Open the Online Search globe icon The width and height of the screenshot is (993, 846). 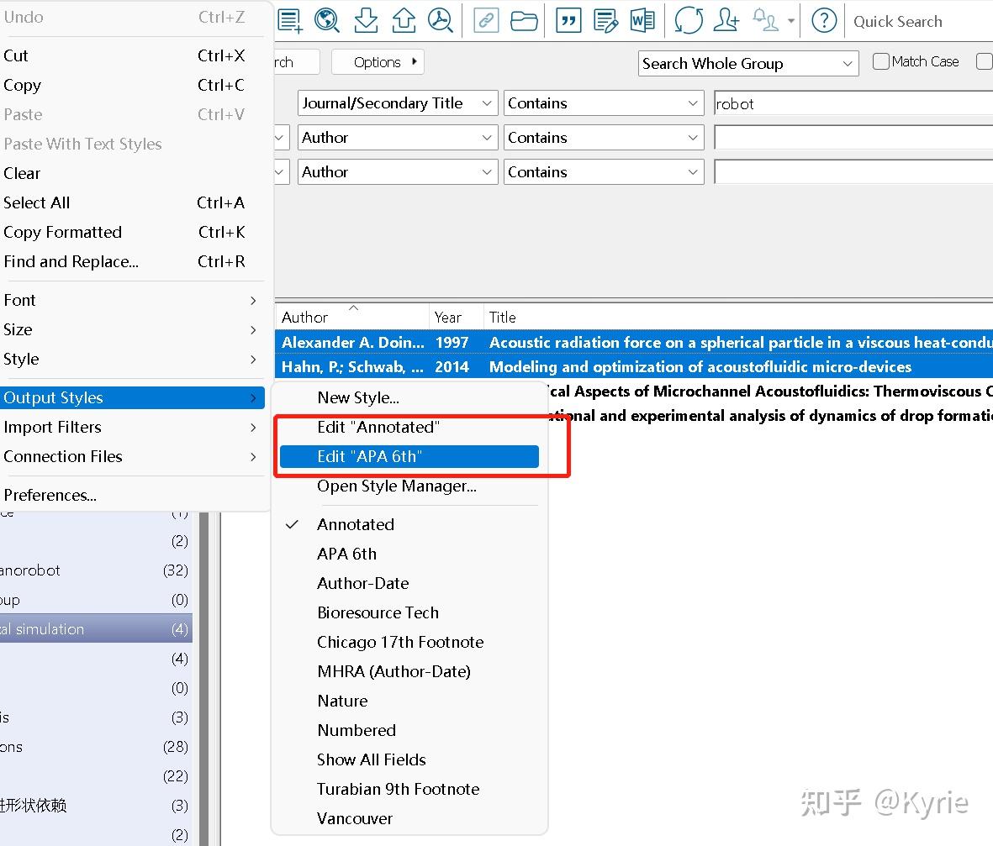tap(327, 21)
